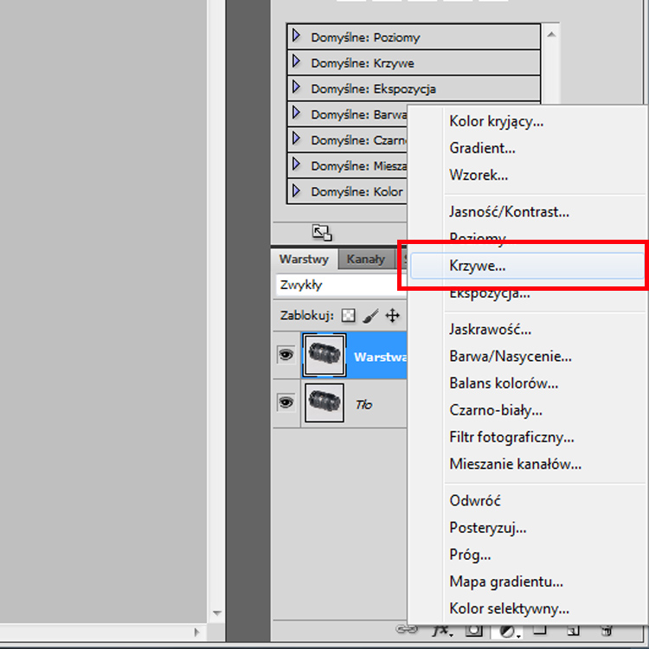Viewport: 649px width, 649px height.
Task: Select the Tło layer thumbnail
Action: (324, 404)
